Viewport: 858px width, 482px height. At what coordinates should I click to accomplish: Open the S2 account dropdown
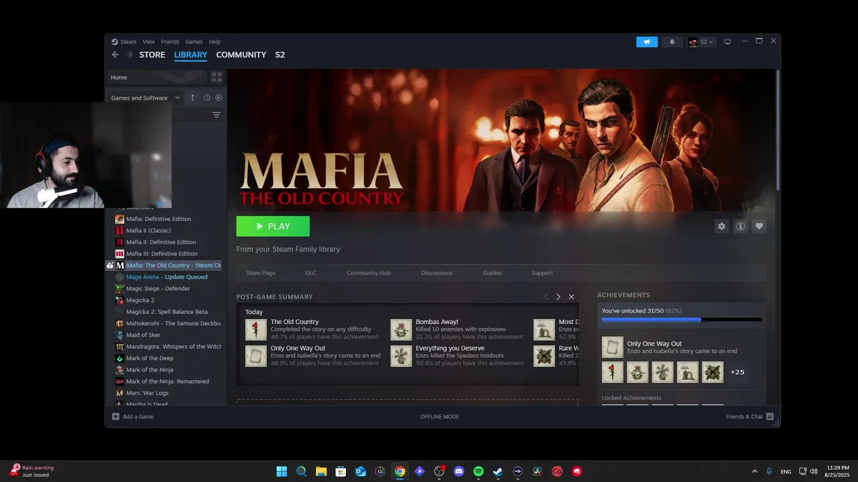(701, 42)
